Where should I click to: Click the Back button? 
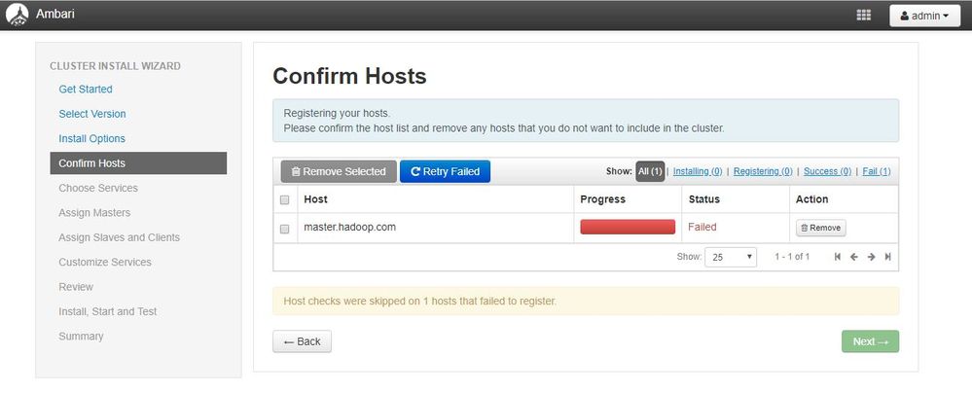coord(302,341)
